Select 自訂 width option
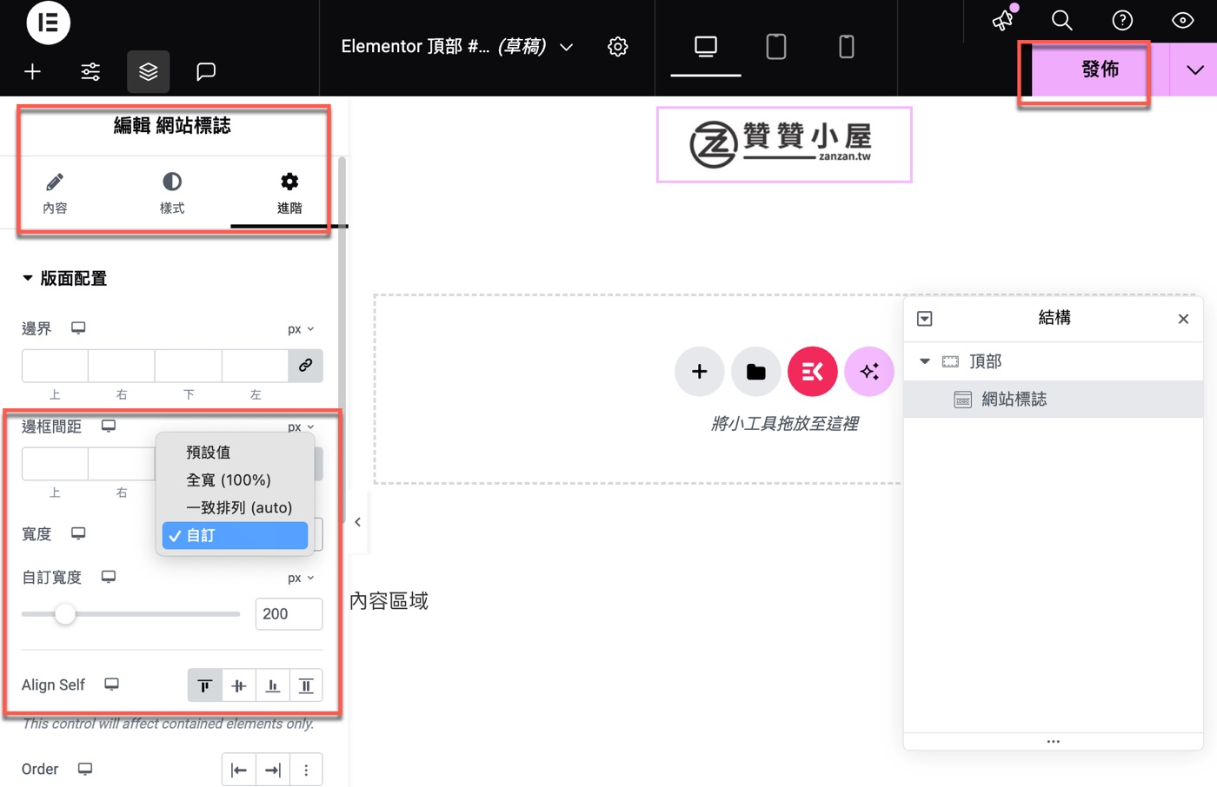Screen dimensions: 1217x787 point(235,535)
